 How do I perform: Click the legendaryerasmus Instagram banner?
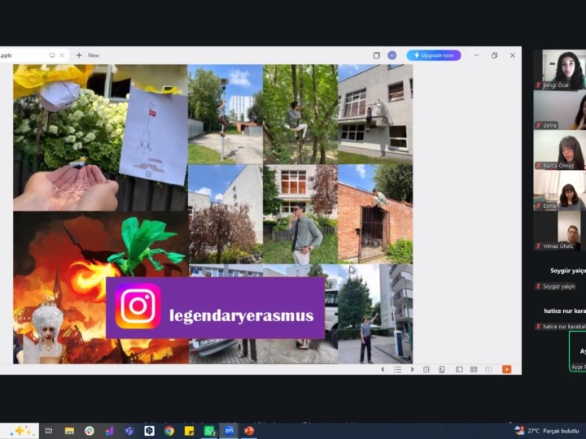click(x=215, y=307)
